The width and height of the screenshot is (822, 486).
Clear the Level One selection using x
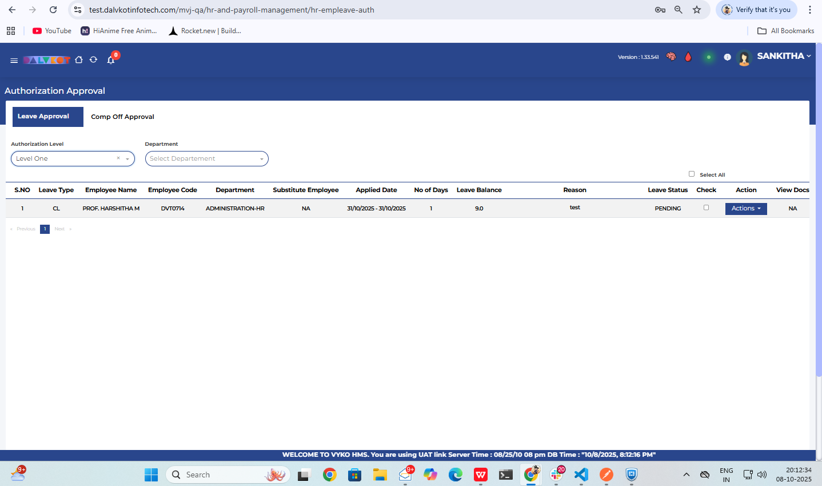click(118, 158)
